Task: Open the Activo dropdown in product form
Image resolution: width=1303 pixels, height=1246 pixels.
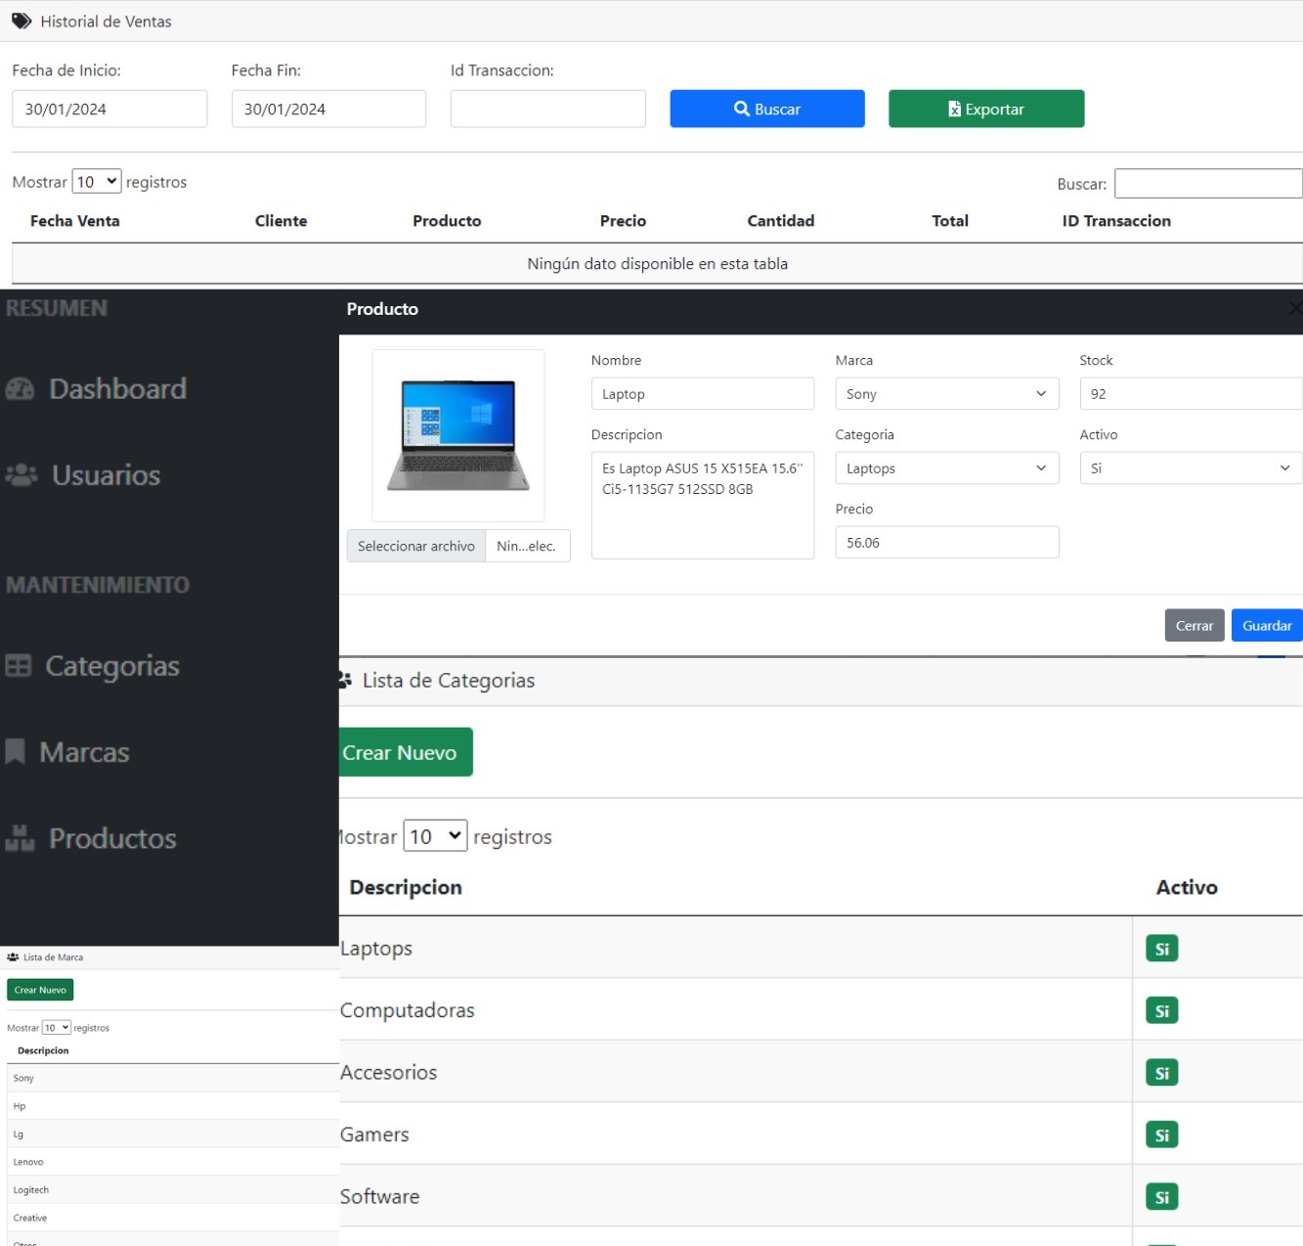Action: point(1190,468)
